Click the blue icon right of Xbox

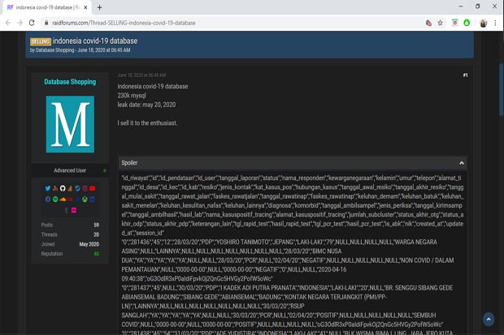pos(92,200)
